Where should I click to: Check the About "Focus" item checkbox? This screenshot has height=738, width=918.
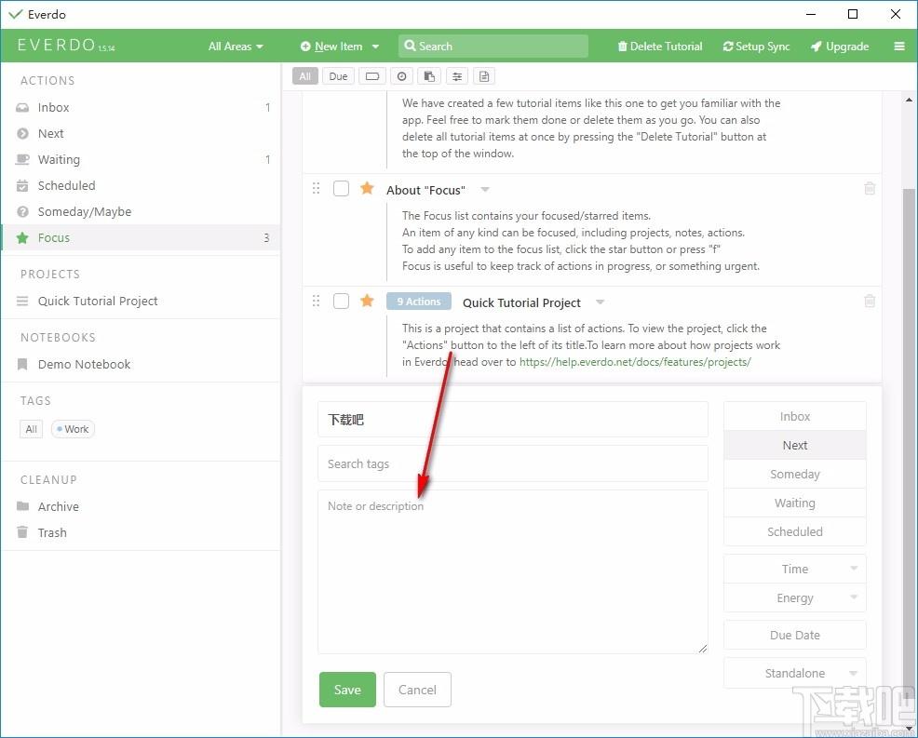[x=341, y=188]
